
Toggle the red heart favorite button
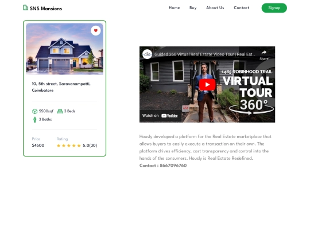(96, 30)
